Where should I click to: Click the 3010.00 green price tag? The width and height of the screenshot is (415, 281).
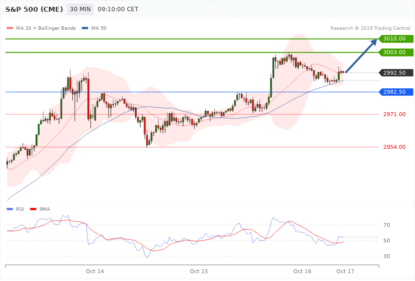click(396, 39)
